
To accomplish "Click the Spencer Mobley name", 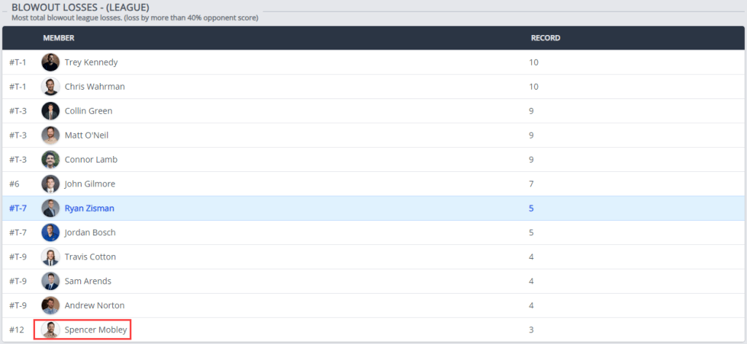I will click(x=96, y=330).
